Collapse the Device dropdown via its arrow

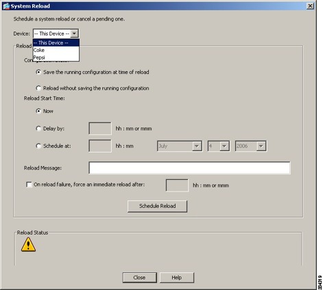point(74,34)
